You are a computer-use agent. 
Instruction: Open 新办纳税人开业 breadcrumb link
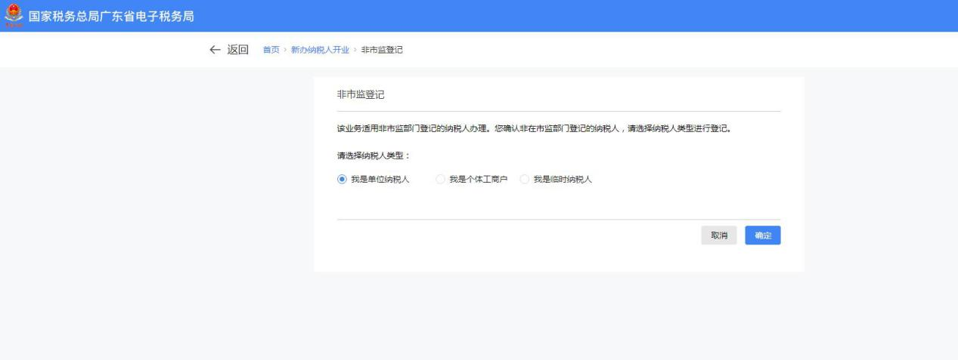point(320,50)
